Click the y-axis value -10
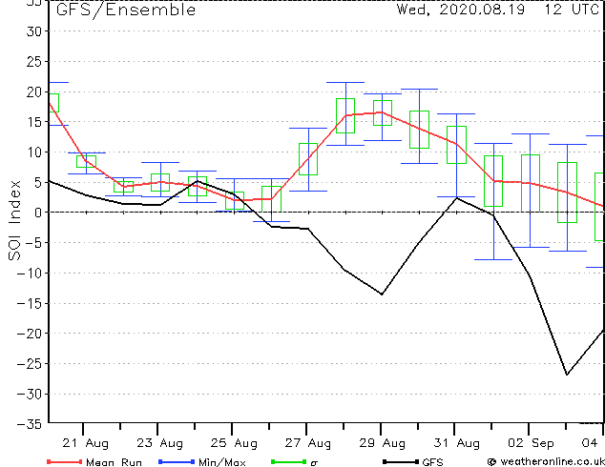The height and width of the screenshot is (467, 605). point(30,274)
